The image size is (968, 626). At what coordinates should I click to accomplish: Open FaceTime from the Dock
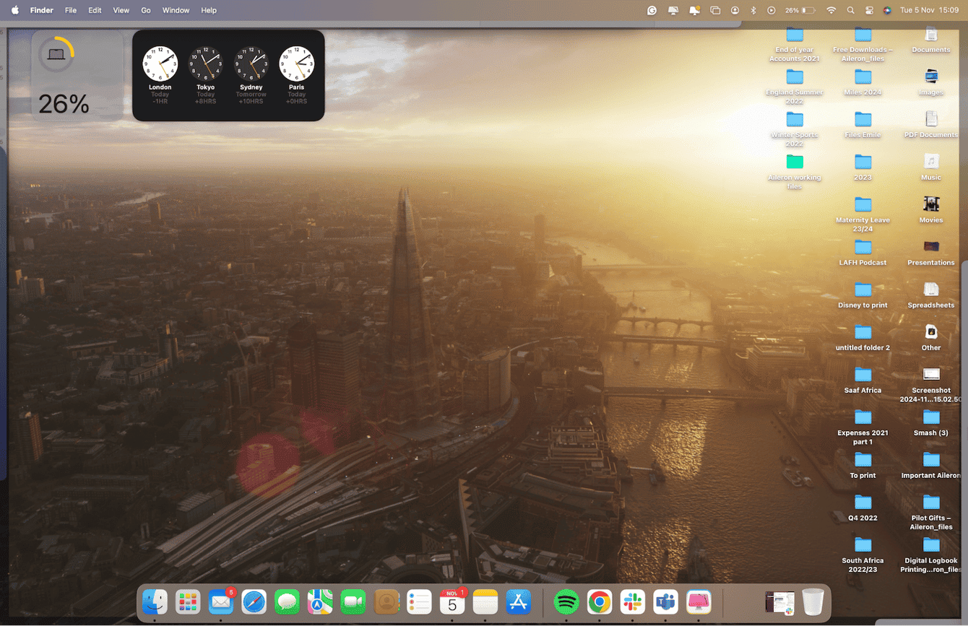[x=353, y=601]
